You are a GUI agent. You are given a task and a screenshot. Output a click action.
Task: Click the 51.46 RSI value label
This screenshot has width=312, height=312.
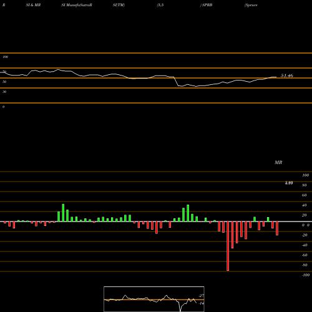coord(287,76)
